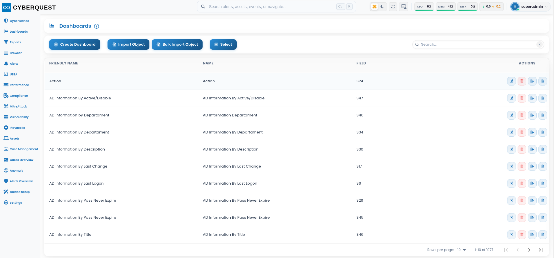Export the Action dashboard object
The height and width of the screenshot is (258, 554).
[x=532, y=81]
